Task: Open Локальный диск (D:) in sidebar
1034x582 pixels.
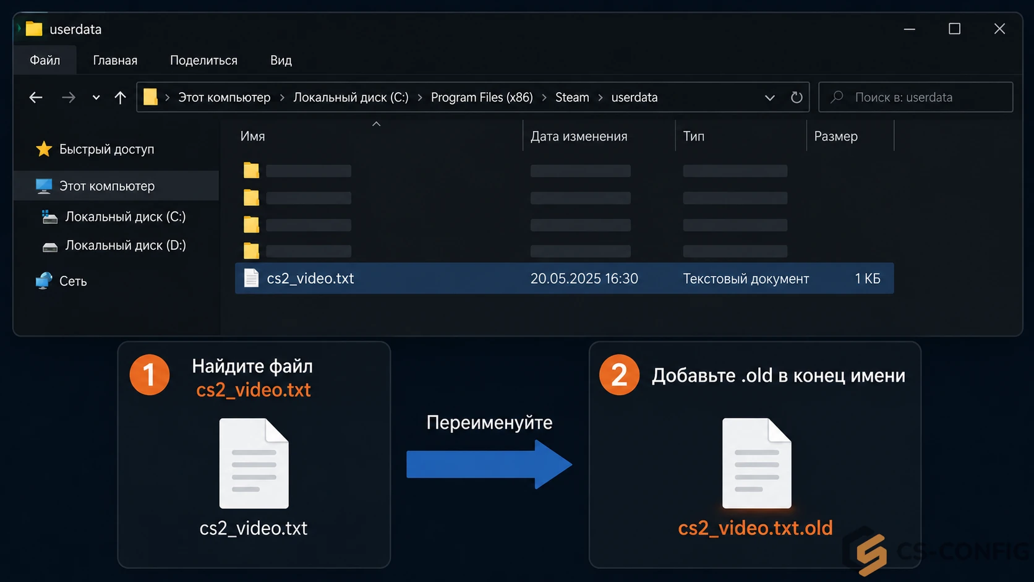Action: point(126,245)
